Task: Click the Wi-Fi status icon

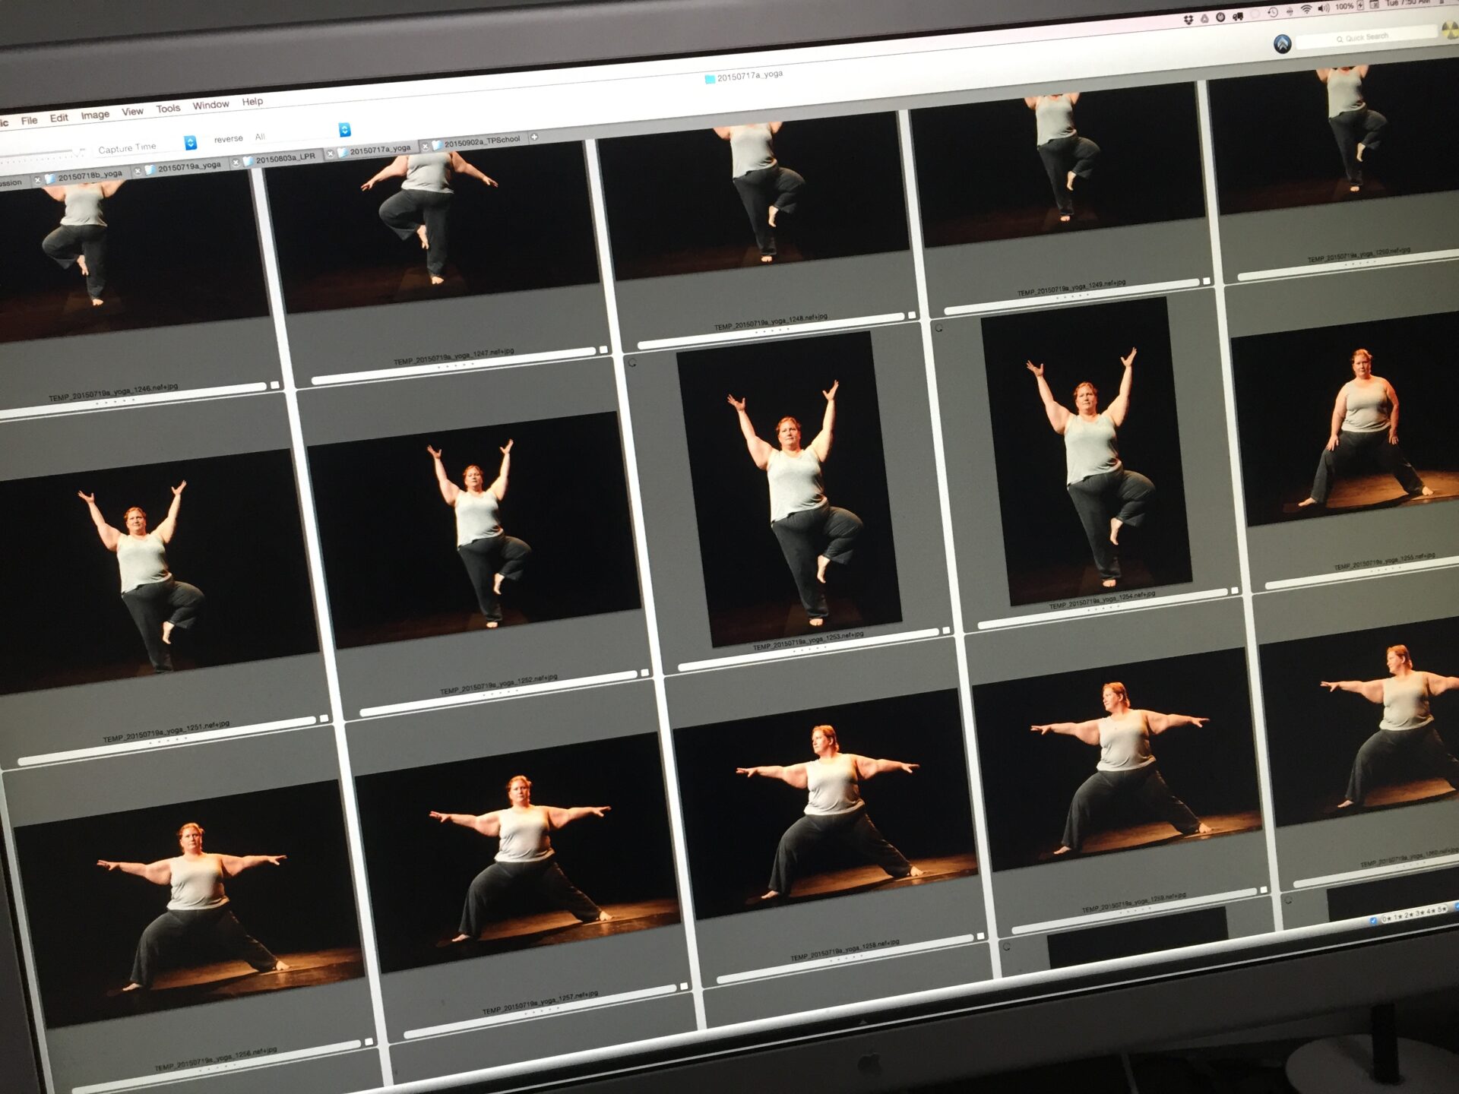Action: [1306, 10]
